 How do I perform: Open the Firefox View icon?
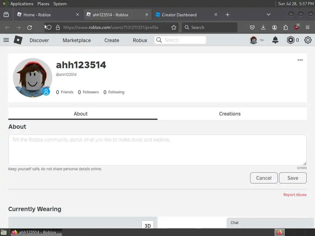pos(6,15)
